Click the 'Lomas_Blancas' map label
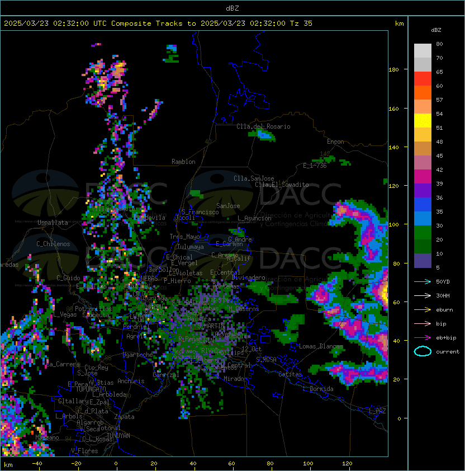The height and width of the screenshot is (471, 465). [x=321, y=346]
